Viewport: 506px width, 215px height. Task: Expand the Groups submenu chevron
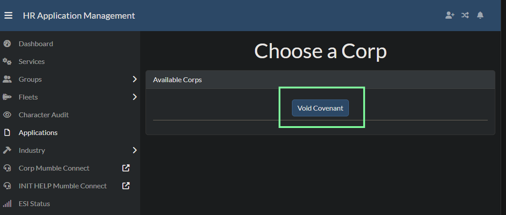(x=134, y=79)
